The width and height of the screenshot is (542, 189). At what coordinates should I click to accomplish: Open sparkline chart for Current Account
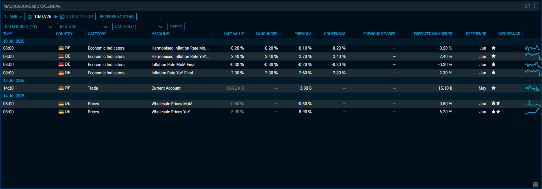(532, 88)
